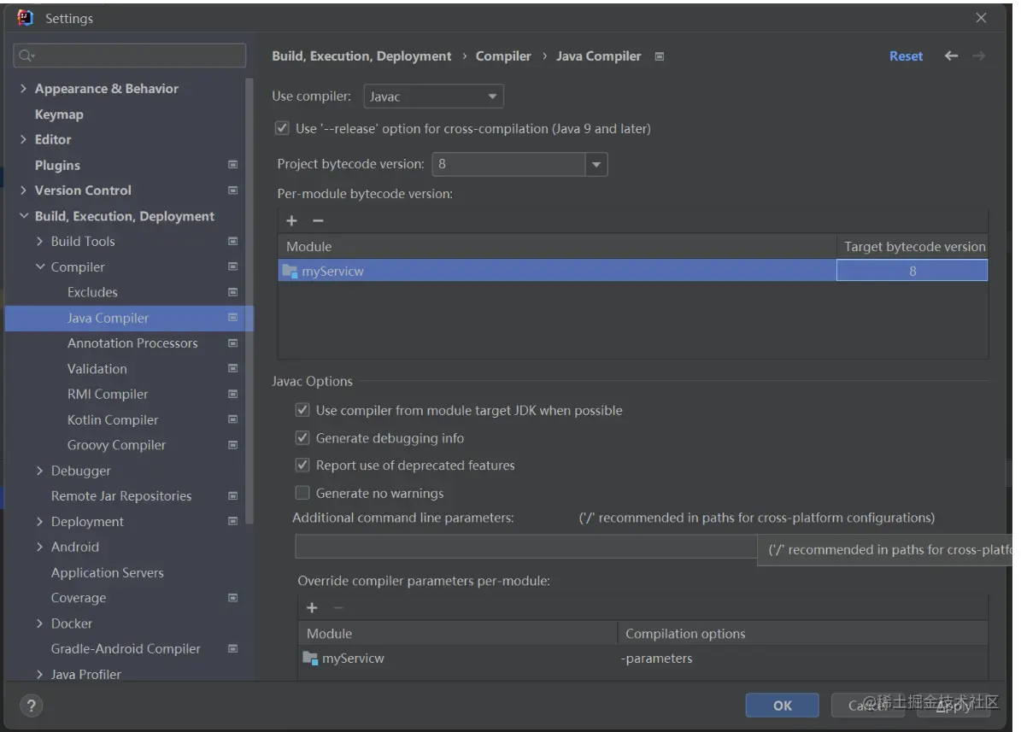Uncheck Generate debugging info
Image resolution: width=1021 pixels, height=732 pixels.
pos(302,437)
